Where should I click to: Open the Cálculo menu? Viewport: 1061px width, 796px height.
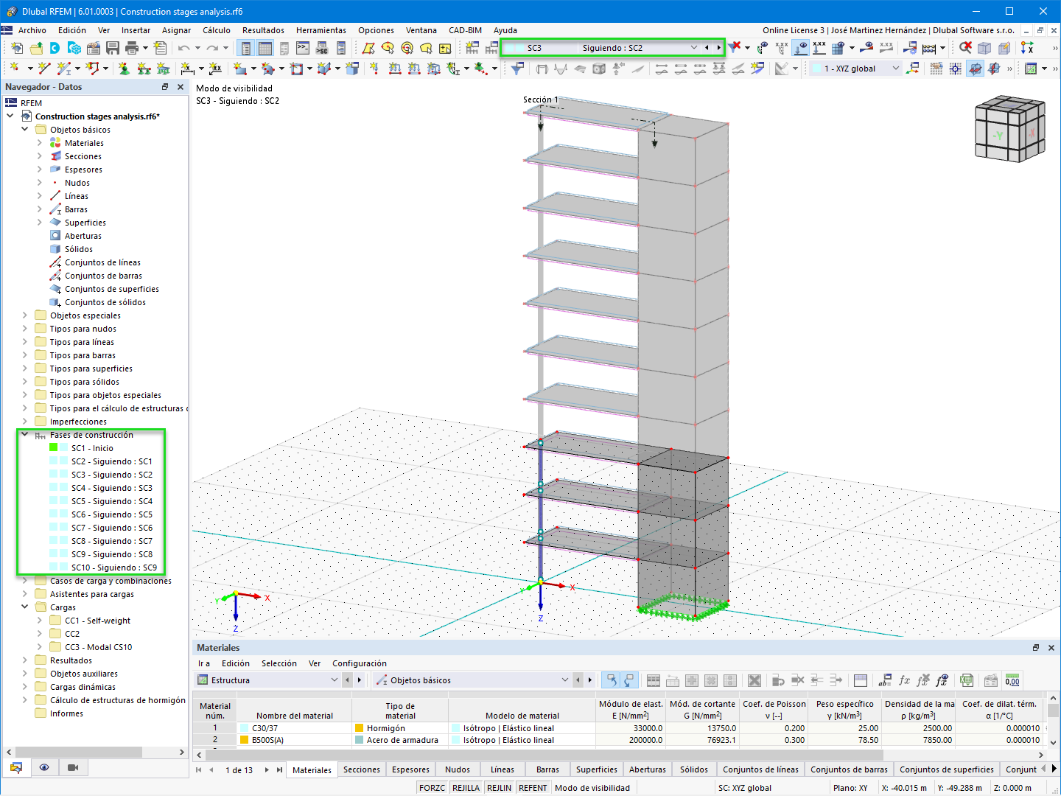217,30
